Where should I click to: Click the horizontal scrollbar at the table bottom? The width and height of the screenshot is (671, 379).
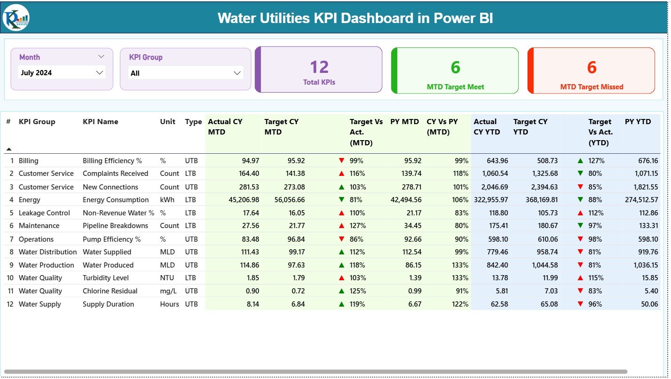(315, 371)
